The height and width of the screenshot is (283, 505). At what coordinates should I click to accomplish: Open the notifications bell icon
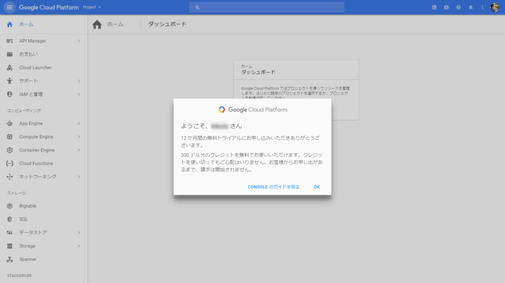pos(470,7)
